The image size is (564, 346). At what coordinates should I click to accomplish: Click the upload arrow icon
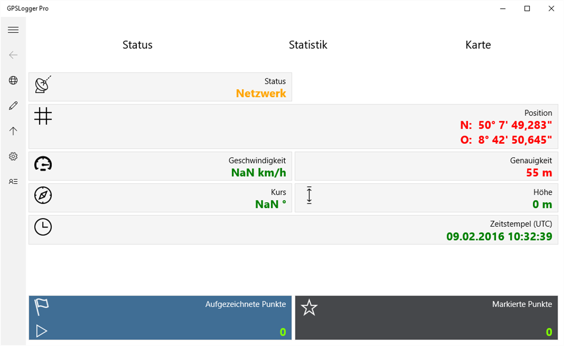point(13,131)
